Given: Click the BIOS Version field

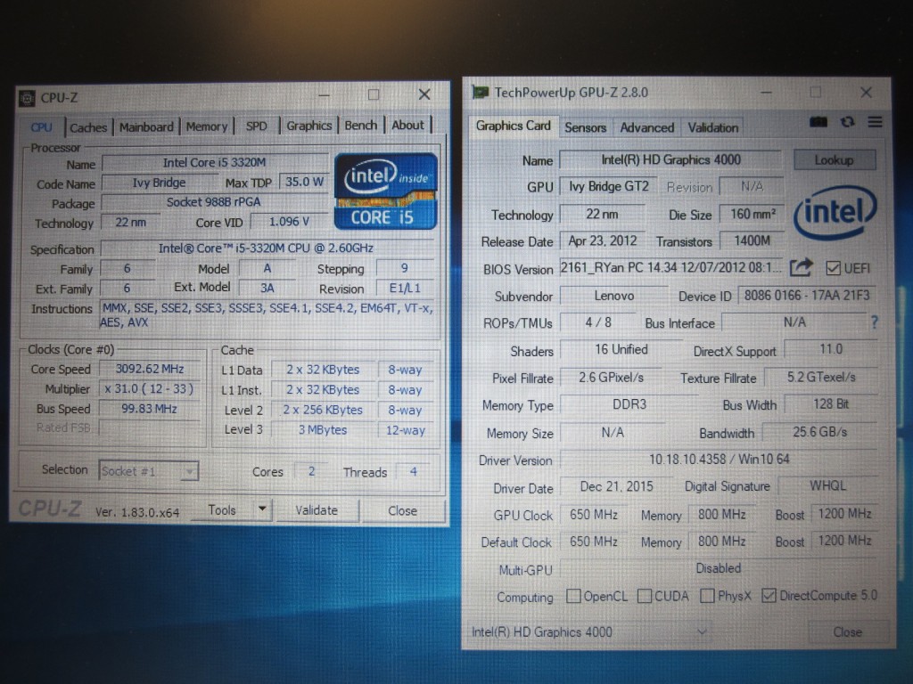Looking at the screenshot, I should (x=670, y=267).
